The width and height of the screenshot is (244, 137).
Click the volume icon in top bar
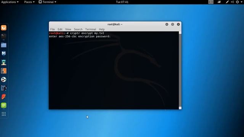[x=232, y=2]
